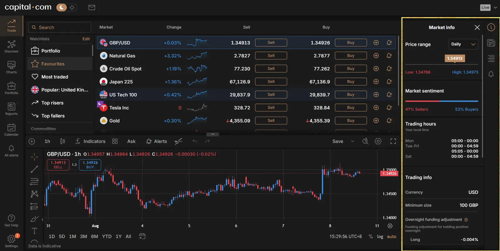Select the Portfolio watchlist
The image size is (500, 251).
tap(60, 51)
